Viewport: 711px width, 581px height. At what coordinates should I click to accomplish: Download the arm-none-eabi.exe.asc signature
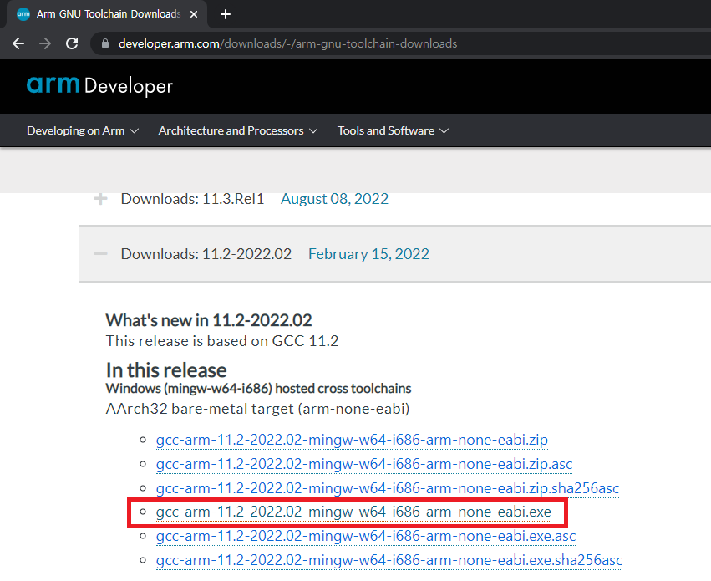pos(366,536)
